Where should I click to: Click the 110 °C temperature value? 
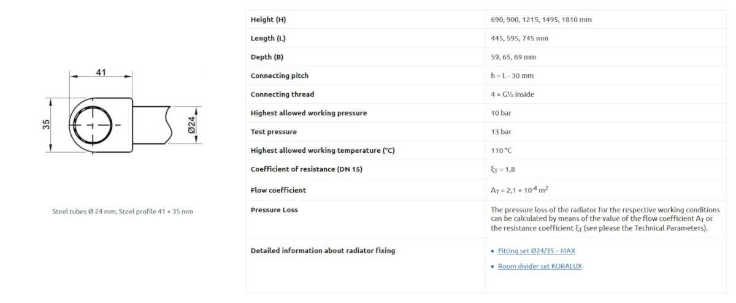tap(500, 150)
